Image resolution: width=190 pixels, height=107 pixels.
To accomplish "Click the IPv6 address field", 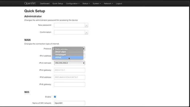I will 69,77.
